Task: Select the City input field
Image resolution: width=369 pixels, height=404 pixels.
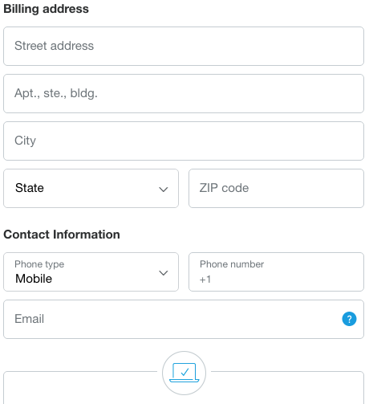Action: tap(184, 141)
